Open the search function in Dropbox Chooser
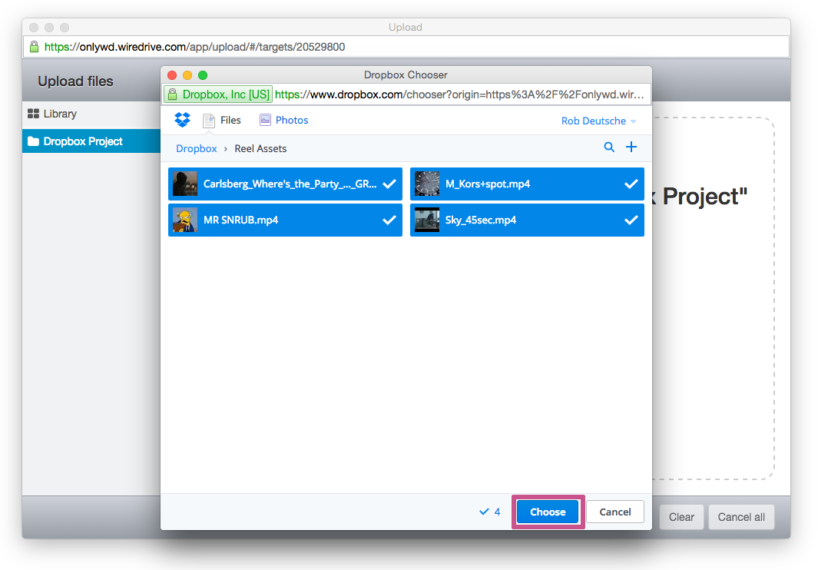 [x=609, y=147]
